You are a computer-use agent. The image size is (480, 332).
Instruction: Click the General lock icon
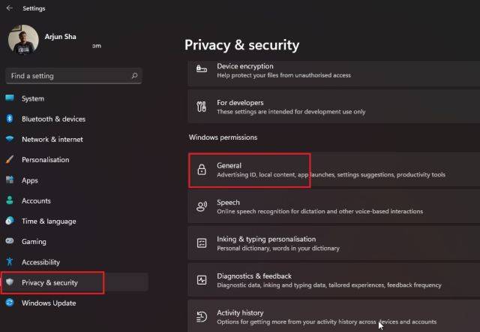point(201,170)
